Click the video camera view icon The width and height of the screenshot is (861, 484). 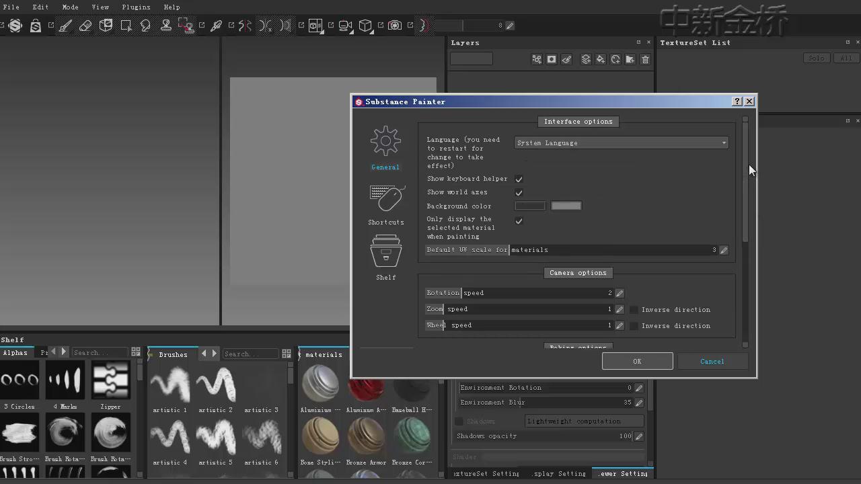point(345,26)
